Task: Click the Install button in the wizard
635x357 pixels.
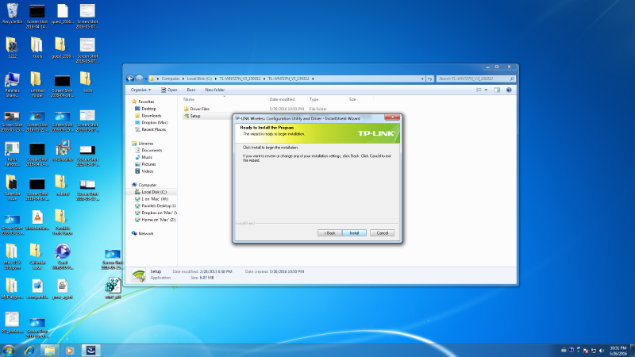Action: tap(354, 233)
